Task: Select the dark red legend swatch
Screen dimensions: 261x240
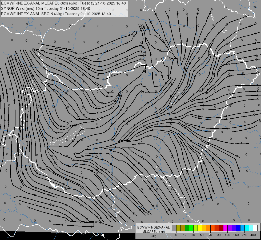Action: 221,228
